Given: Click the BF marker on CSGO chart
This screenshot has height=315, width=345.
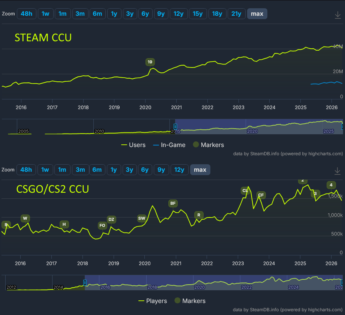Looking at the screenshot, I should click(x=173, y=204).
